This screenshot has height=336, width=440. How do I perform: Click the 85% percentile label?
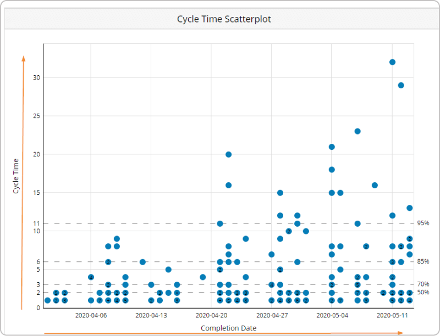(x=423, y=261)
